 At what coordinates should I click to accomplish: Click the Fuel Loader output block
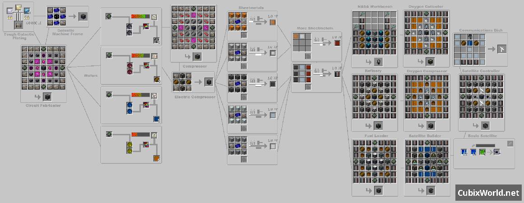coord(378,191)
